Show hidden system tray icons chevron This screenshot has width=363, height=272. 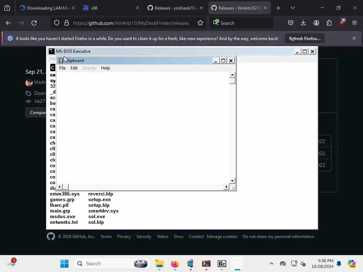point(272,263)
